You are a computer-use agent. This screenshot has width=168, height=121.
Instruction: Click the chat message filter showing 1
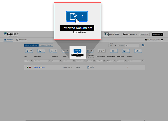click(41, 51)
